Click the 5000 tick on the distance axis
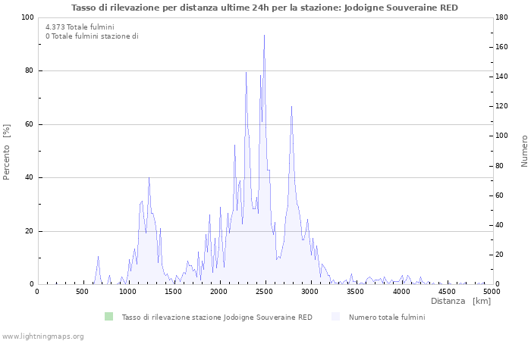The height and width of the screenshot is (341, 531). [x=492, y=291]
